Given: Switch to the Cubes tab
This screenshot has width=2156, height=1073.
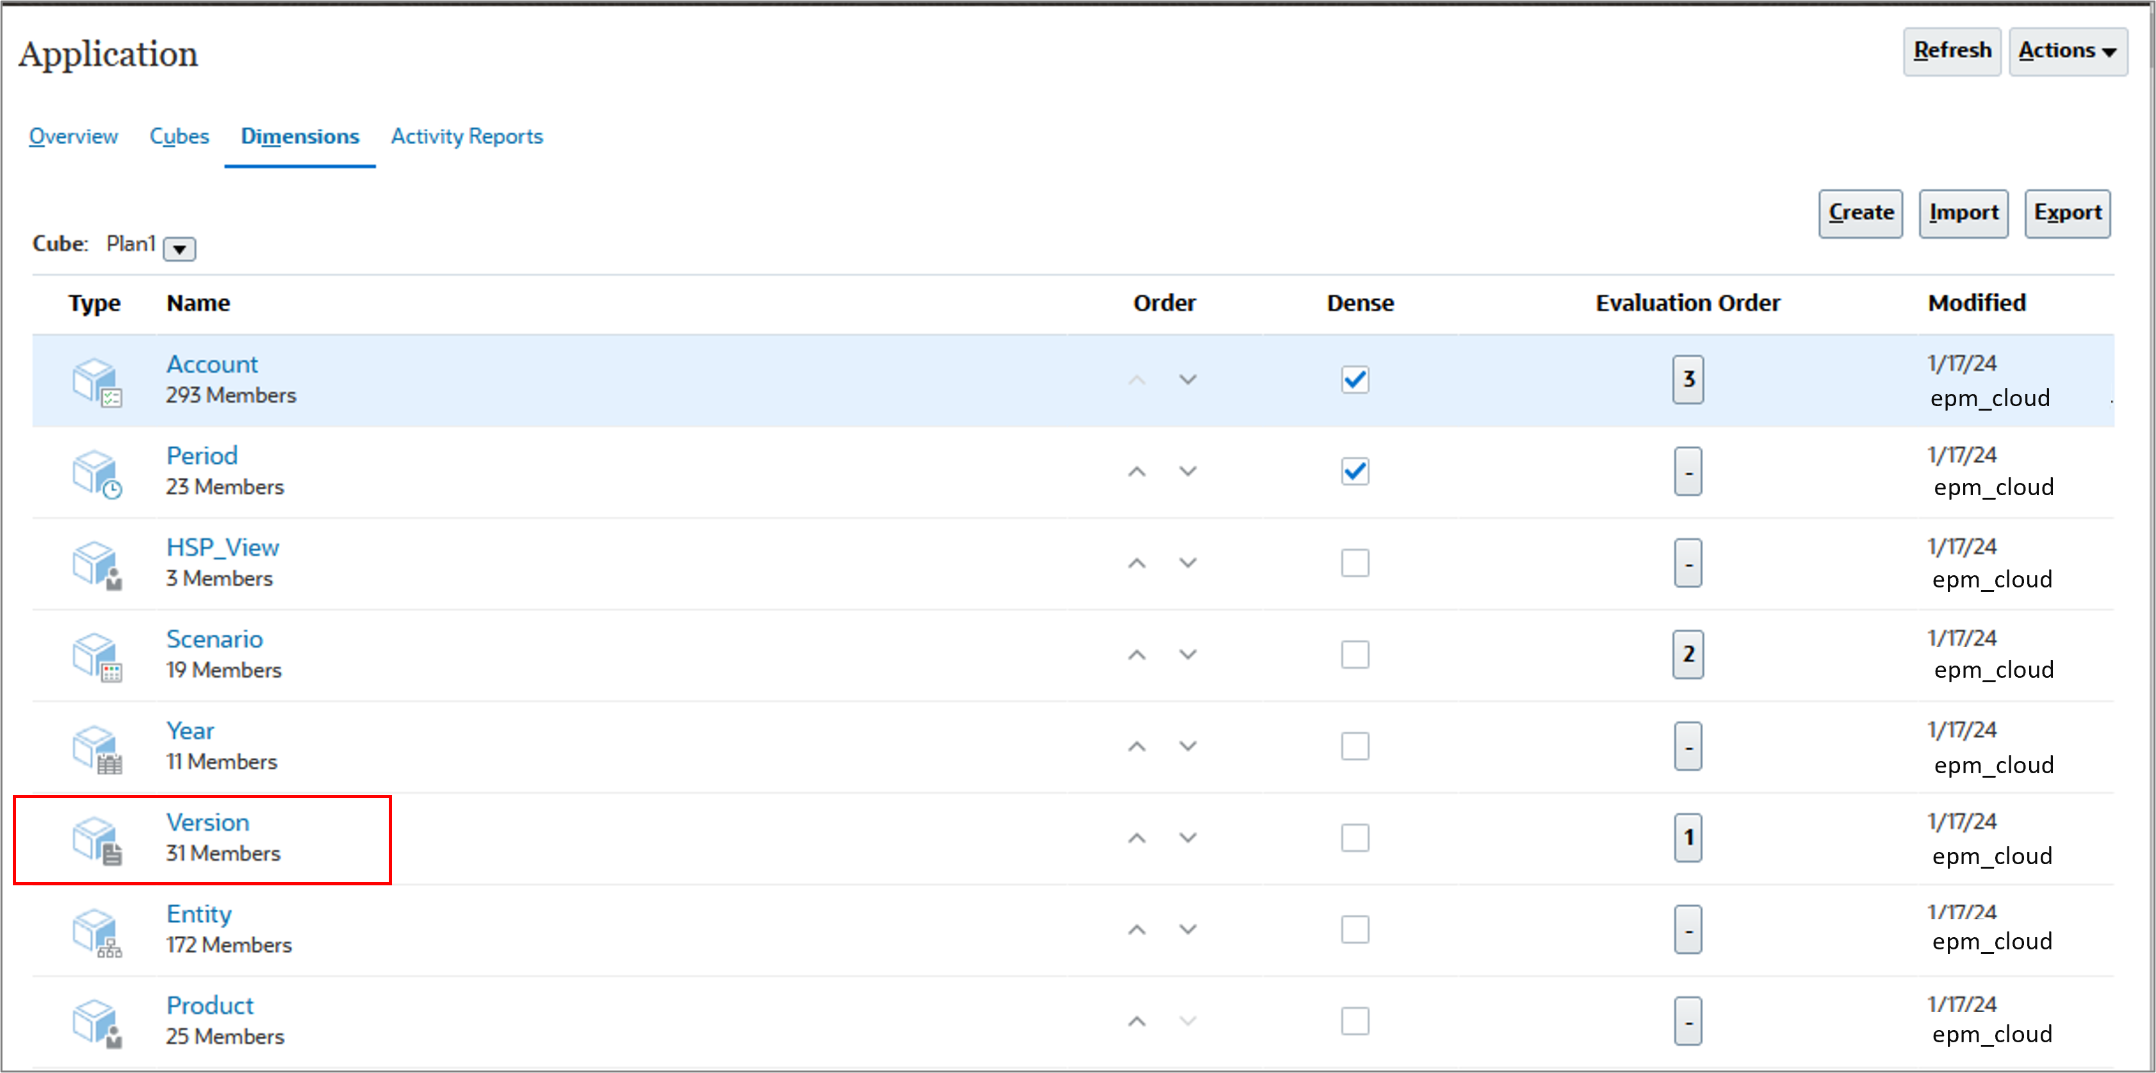Looking at the screenshot, I should (179, 136).
